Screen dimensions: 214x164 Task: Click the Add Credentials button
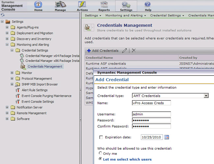[103, 51]
